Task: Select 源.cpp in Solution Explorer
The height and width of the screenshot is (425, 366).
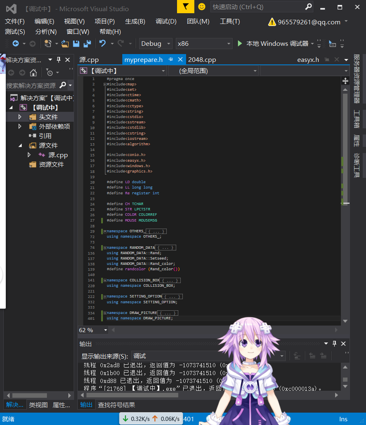Action: [x=58, y=155]
